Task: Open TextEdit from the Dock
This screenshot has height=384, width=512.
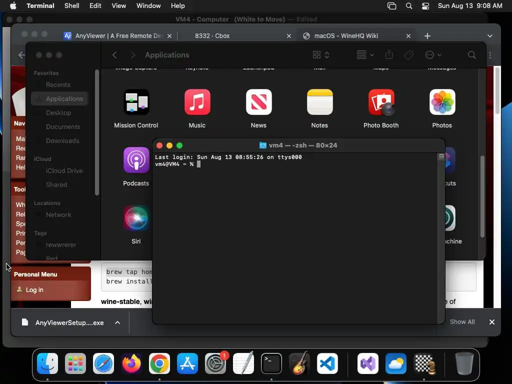Action: [243, 363]
